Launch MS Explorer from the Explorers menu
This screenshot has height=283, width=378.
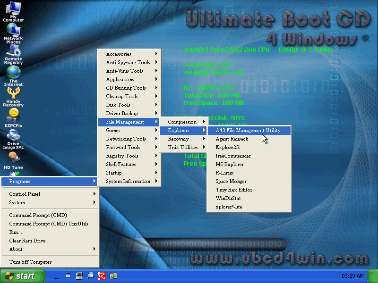249,164
